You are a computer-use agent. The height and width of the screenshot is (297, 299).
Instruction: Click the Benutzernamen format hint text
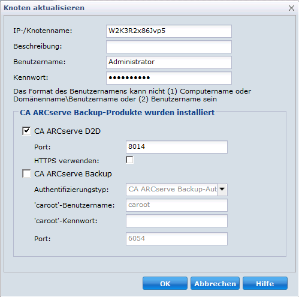click(x=132, y=95)
